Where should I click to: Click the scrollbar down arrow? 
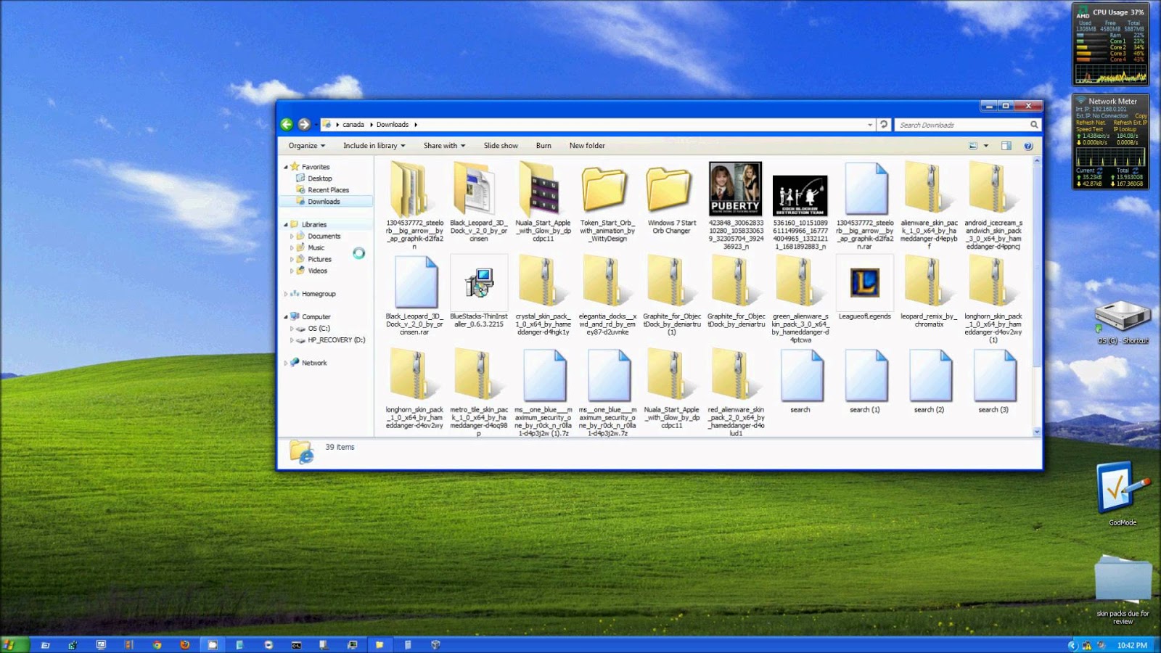[x=1036, y=432]
